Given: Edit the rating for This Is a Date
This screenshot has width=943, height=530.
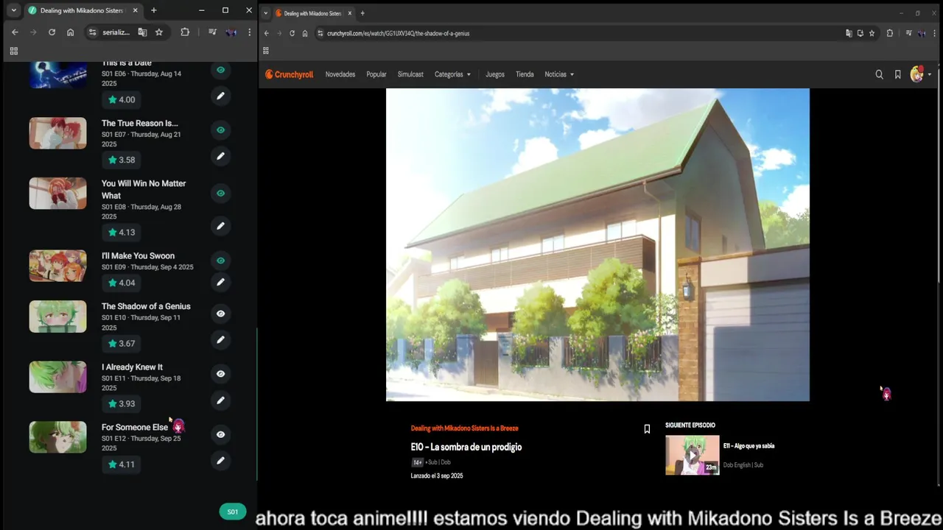Looking at the screenshot, I should (x=220, y=96).
